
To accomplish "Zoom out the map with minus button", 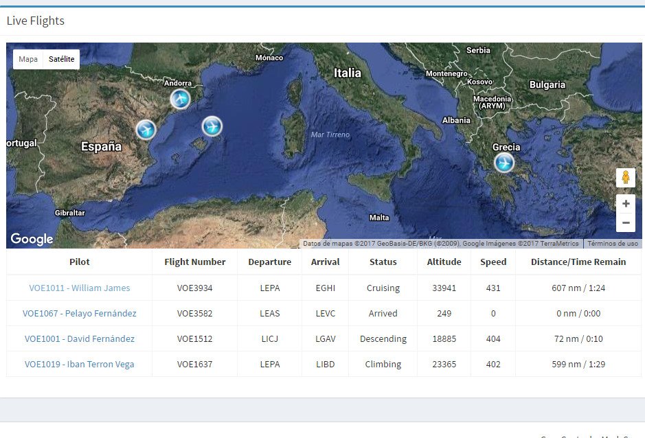I will [626, 222].
